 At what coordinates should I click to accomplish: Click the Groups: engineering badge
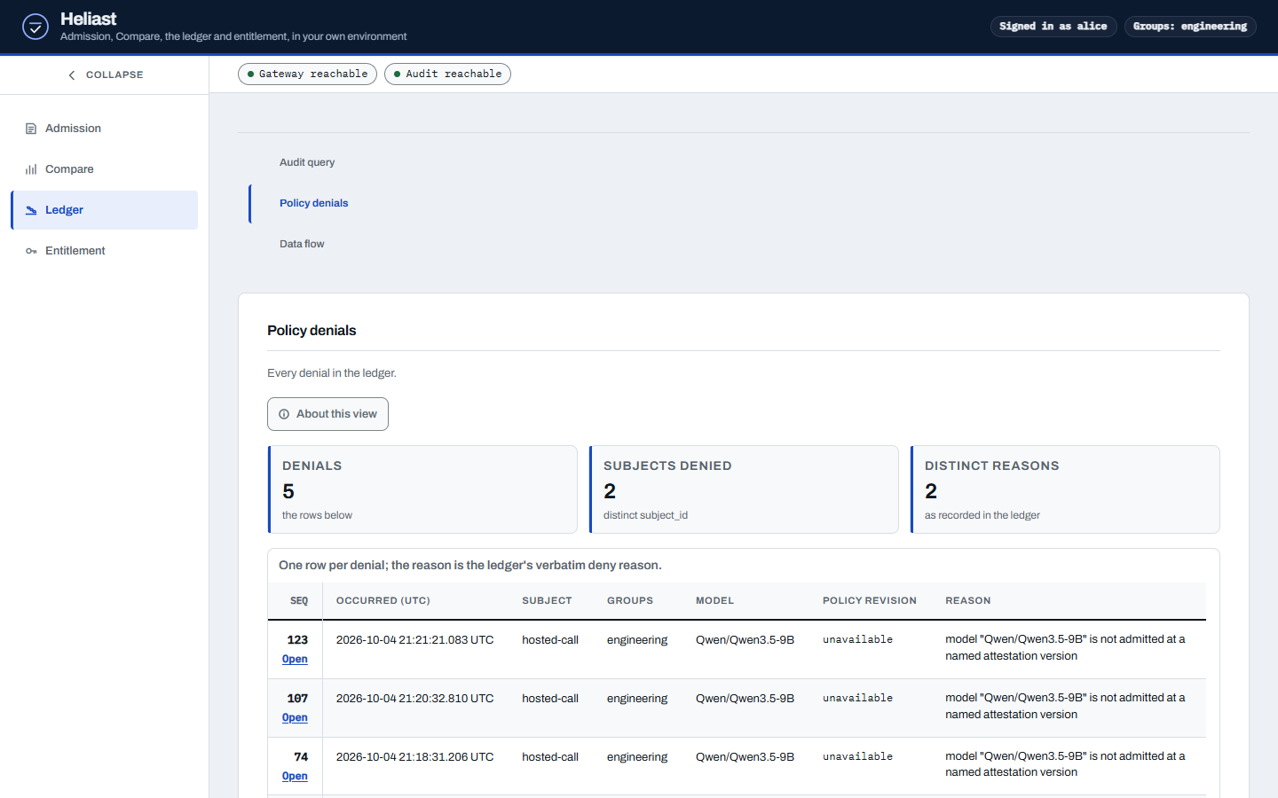[x=1190, y=27]
